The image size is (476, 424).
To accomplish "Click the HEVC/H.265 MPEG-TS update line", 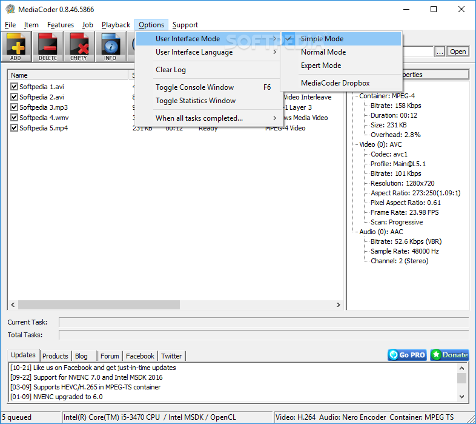I will click(x=85, y=387).
